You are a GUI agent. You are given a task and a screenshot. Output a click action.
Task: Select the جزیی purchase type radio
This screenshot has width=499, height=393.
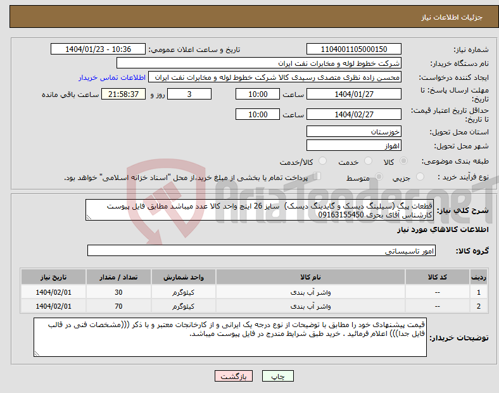[420, 177]
